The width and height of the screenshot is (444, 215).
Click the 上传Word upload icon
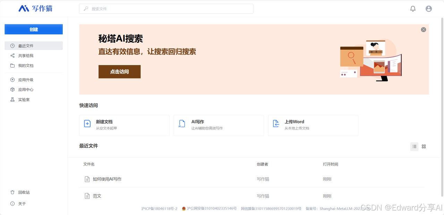click(x=276, y=123)
